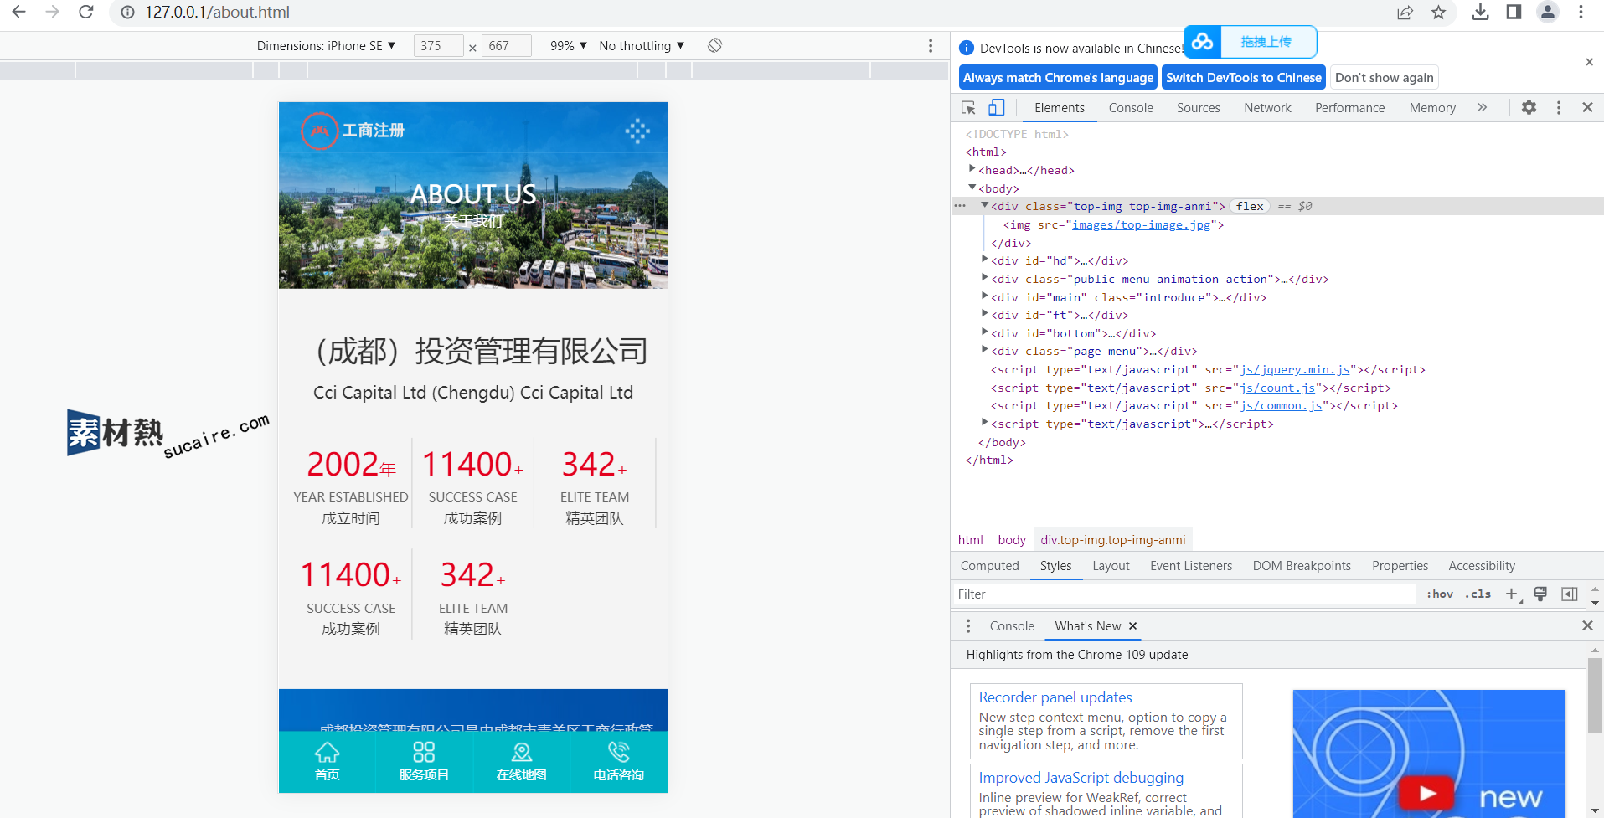
Task: Open the Performance tab
Action: coord(1349,108)
